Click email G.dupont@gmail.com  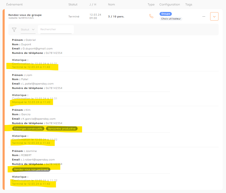(x=37, y=49)
